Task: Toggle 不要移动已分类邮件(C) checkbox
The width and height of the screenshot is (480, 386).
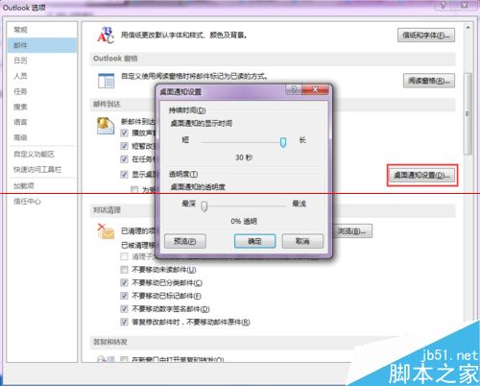Action: click(x=124, y=282)
